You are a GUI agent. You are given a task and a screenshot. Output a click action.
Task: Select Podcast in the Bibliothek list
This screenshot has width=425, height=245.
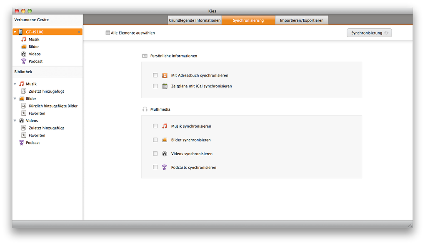click(33, 143)
